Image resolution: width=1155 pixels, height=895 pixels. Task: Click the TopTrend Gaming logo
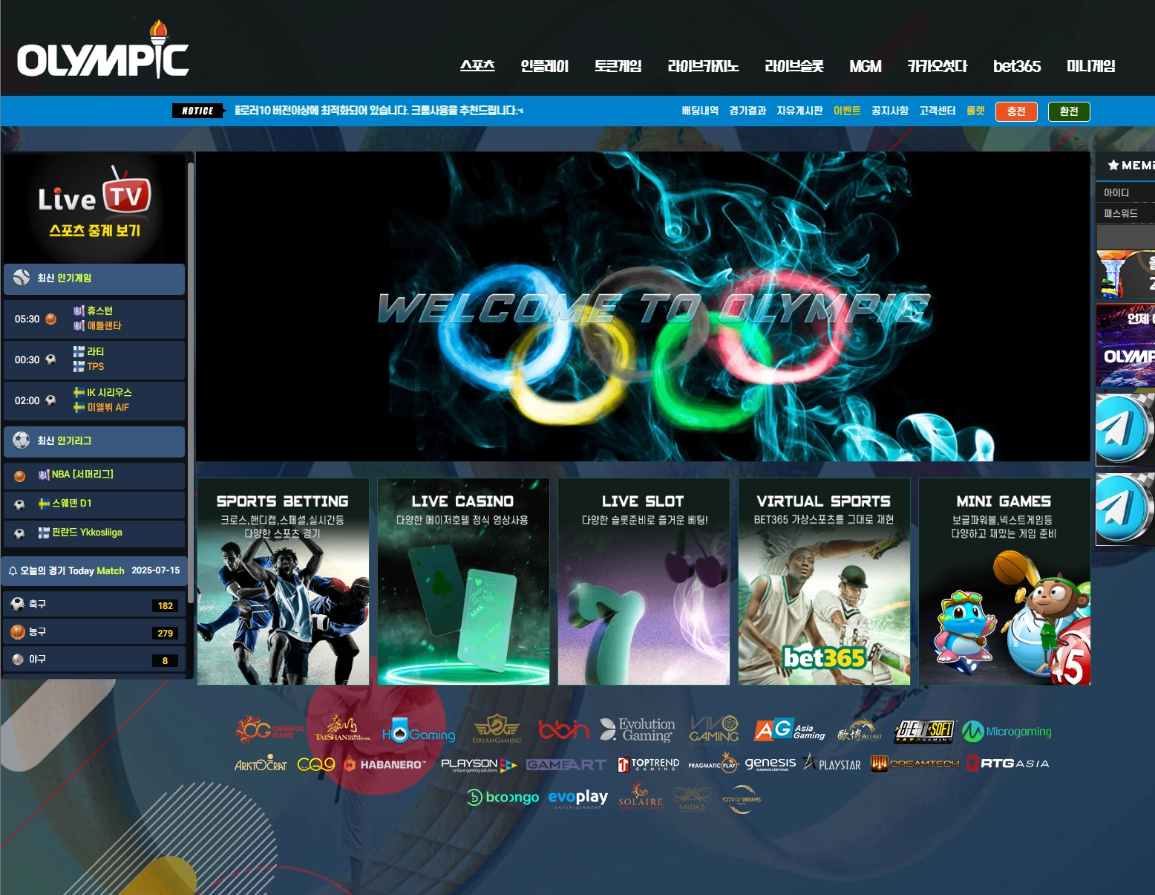[648, 764]
